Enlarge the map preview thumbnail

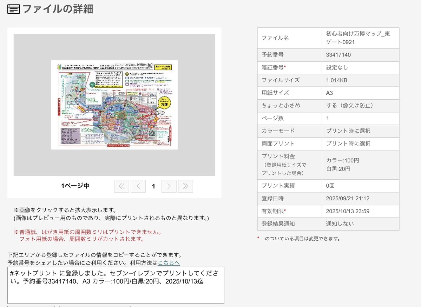(x=114, y=105)
